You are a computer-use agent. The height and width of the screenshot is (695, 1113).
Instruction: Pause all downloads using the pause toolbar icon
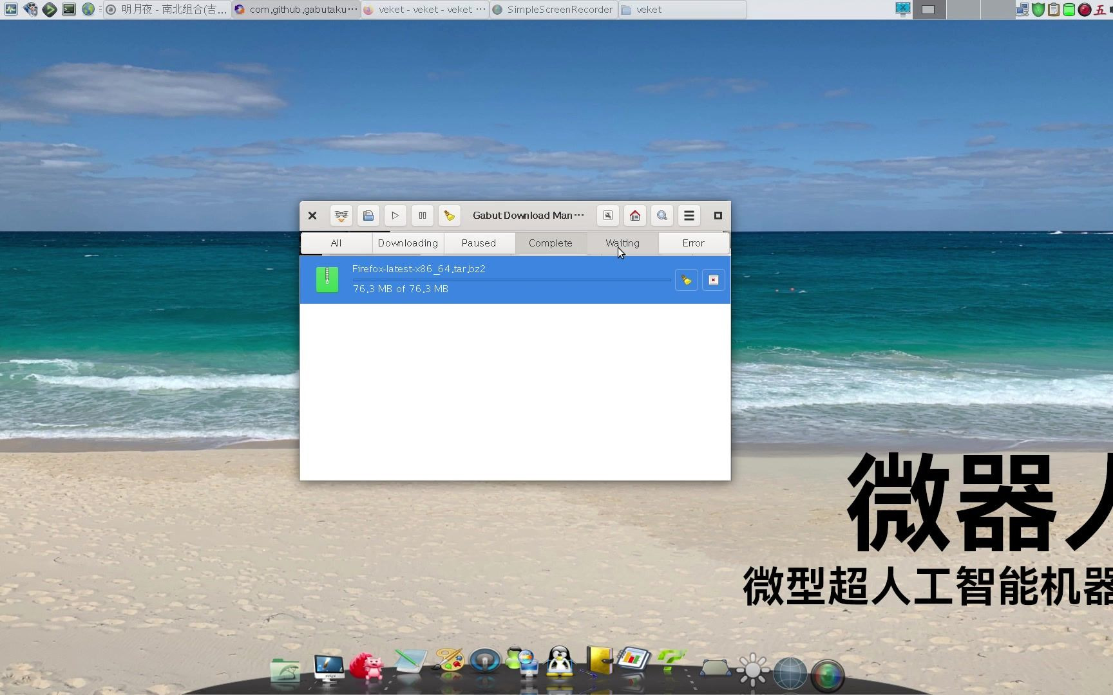pyautogui.click(x=423, y=216)
